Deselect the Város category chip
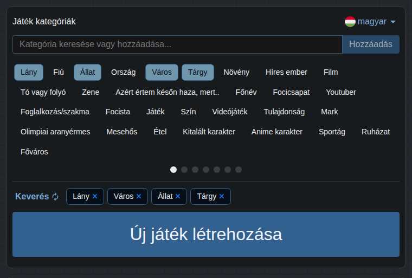The image size is (412, 278). coord(162,72)
